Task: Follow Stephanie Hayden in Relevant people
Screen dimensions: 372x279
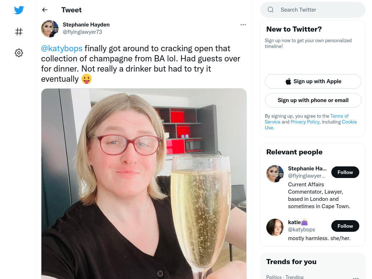Action: (x=345, y=172)
